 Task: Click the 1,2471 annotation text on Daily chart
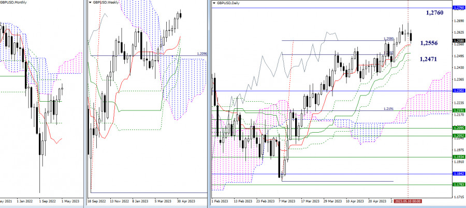pyautogui.click(x=428, y=59)
